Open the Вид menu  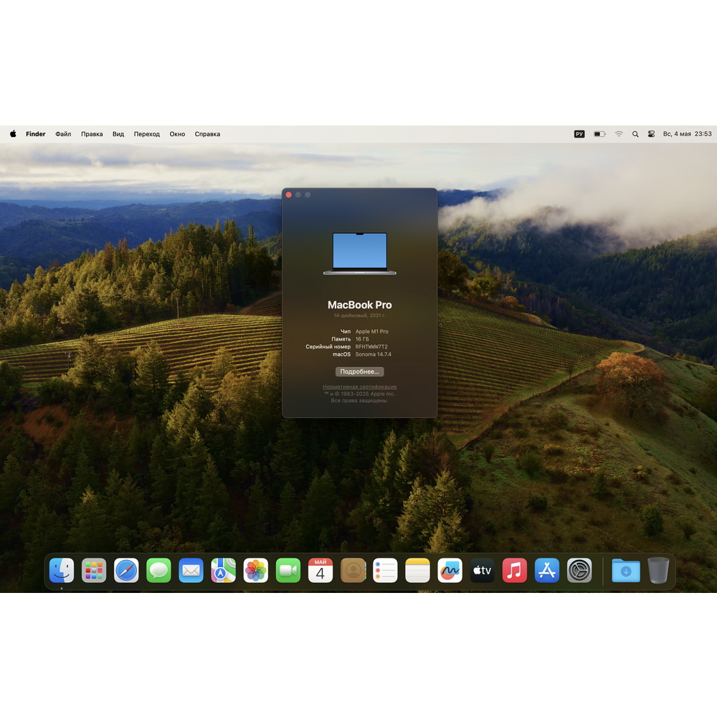[x=118, y=134]
